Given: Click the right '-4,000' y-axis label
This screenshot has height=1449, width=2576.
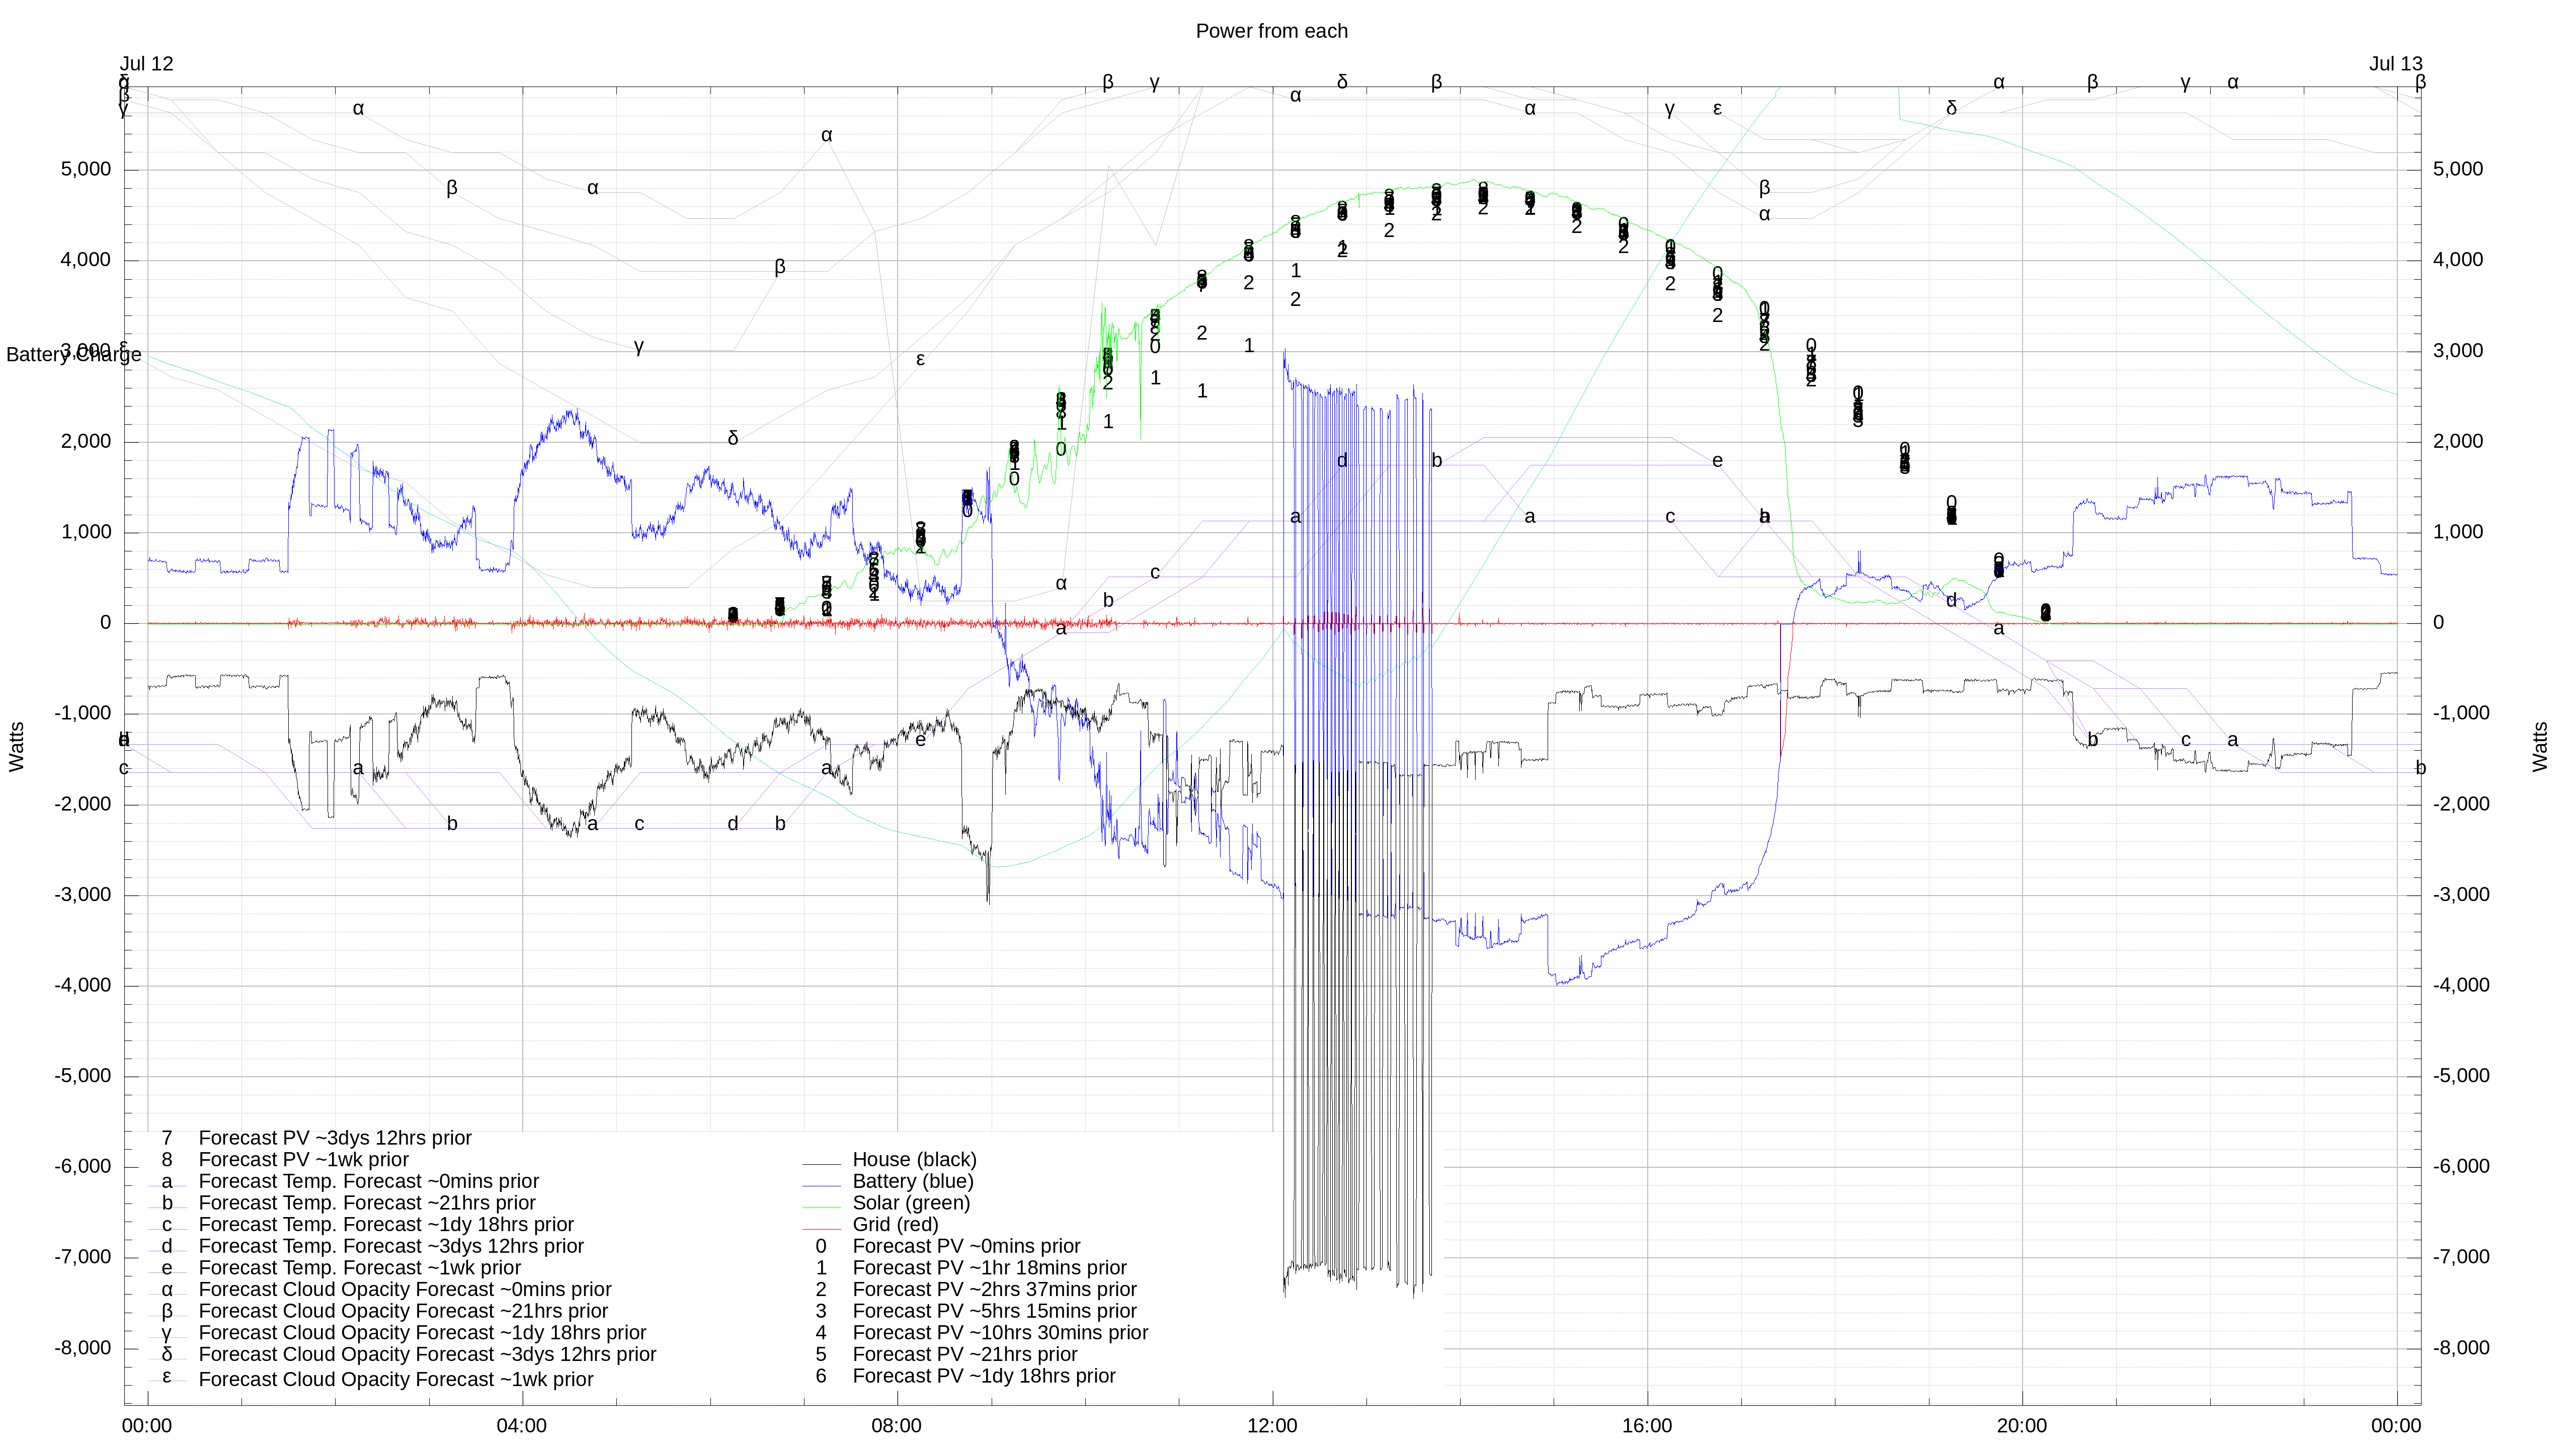Looking at the screenshot, I should click(2462, 985).
